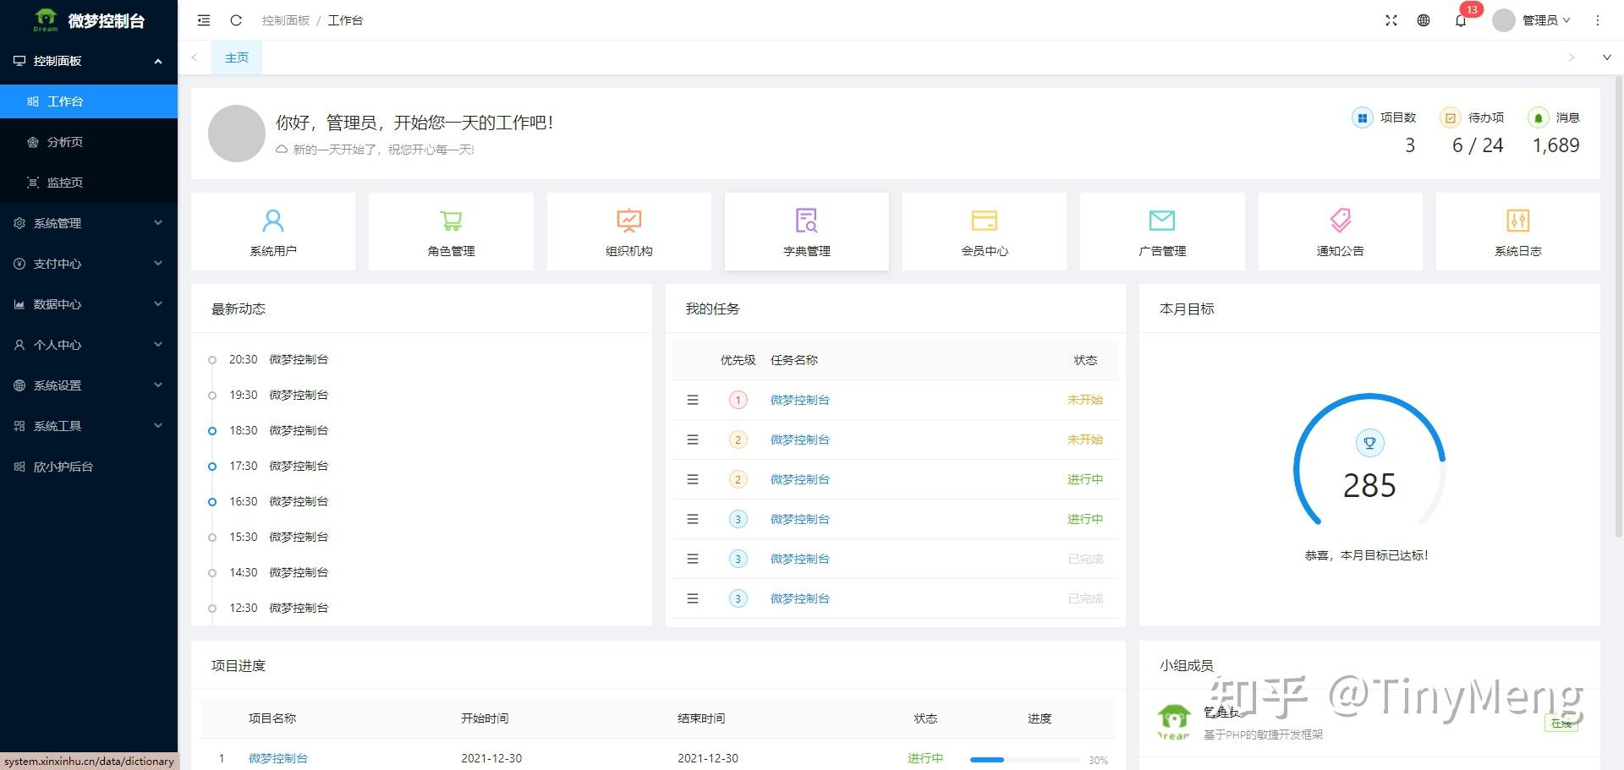This screenshot has width=1624, height=770.
Task: Click the green Dream avatar in 小组成员
Action: click(x=1173, y=722)
